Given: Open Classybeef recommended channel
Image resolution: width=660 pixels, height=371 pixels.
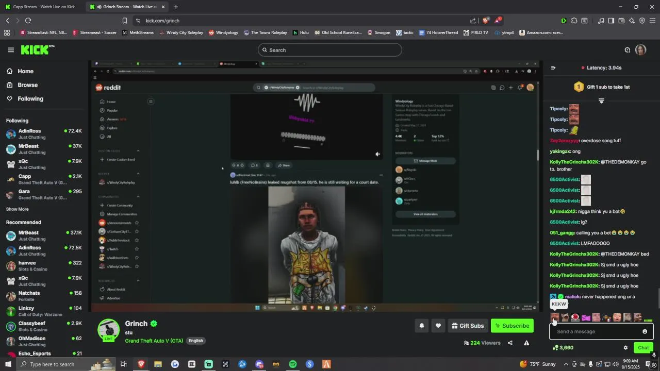Looking at the screenshot, I should [44, 326].
